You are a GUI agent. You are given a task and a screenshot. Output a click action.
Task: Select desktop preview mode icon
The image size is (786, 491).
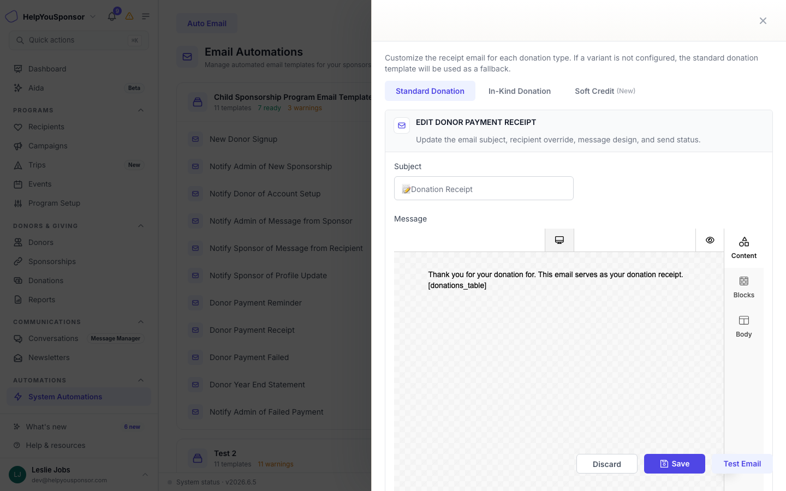pos(559,240)
